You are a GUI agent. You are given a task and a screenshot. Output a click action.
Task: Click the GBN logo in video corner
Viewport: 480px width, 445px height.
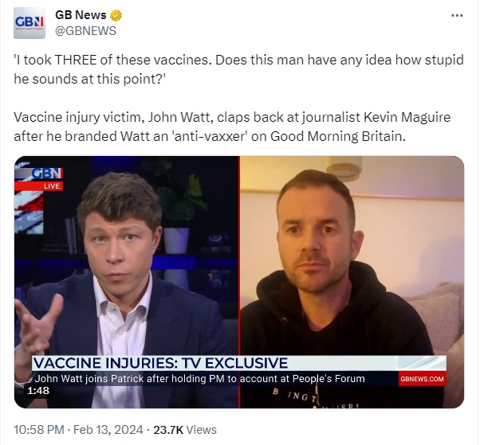[47, 174]
